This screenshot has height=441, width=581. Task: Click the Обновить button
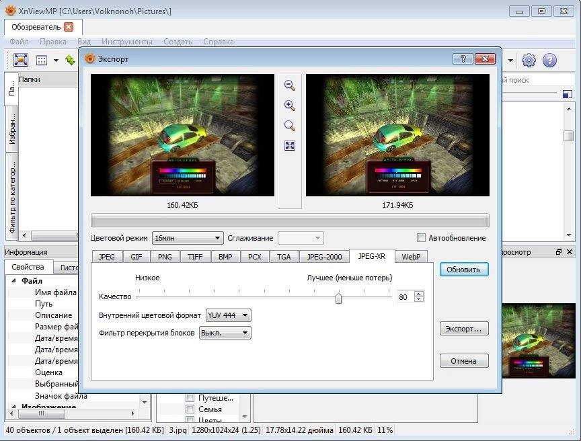(464, 269)
